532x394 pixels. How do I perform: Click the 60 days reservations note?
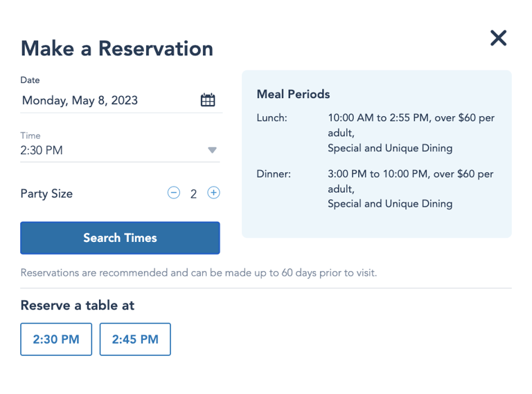[x=199, y=273]
